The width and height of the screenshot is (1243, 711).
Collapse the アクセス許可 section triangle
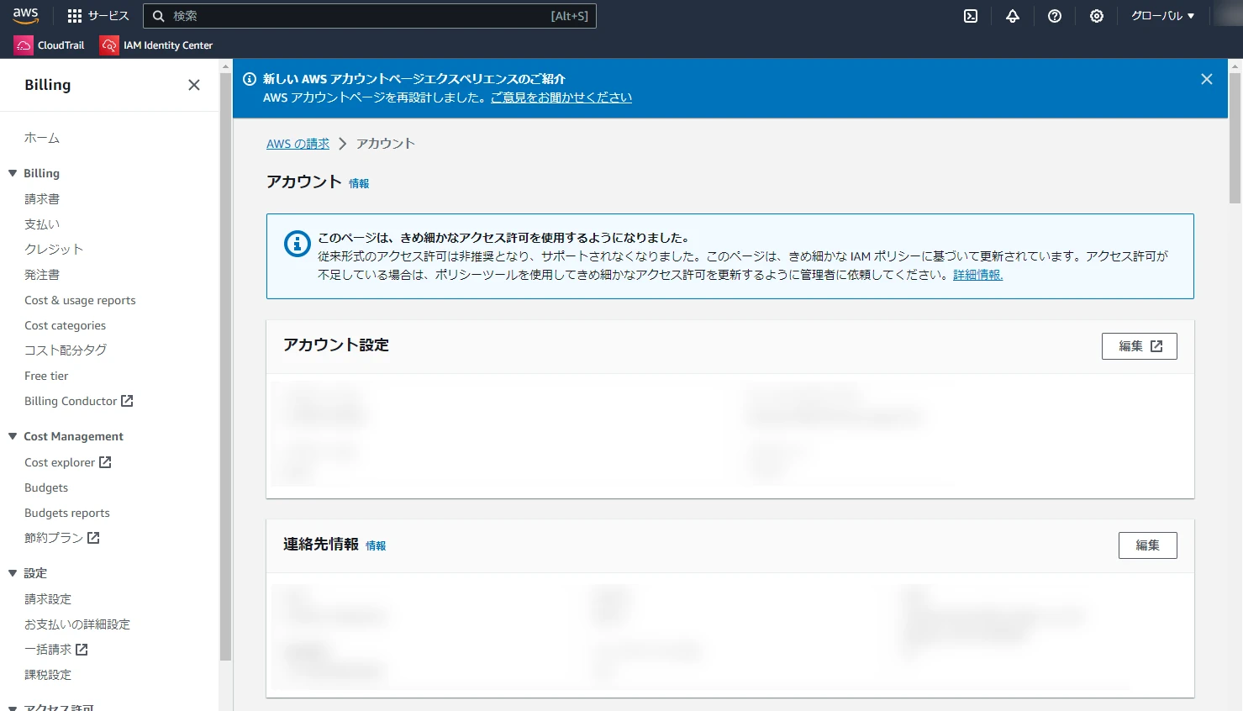pyautogui.click(x=13, y=707)
